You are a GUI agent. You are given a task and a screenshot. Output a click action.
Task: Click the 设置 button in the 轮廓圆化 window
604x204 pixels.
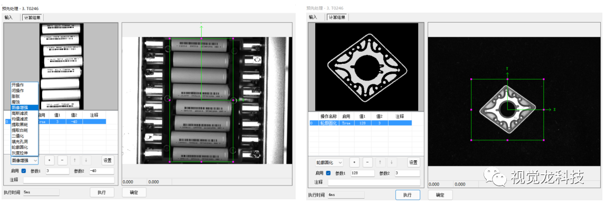(413, 162)
